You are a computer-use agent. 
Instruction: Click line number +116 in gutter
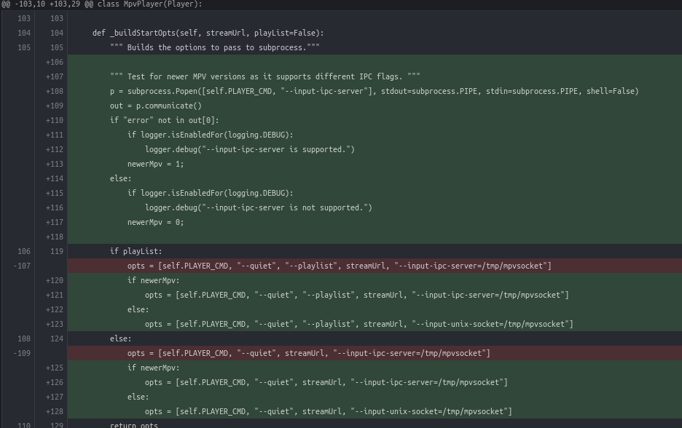pyautogui.click(x=55, y=207)
